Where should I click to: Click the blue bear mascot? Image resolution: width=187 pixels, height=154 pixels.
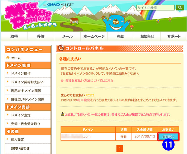(x=116, y=22)
